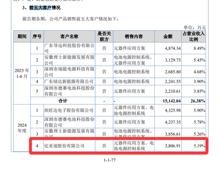Click the percentage "3.85%"

(199, 91)
